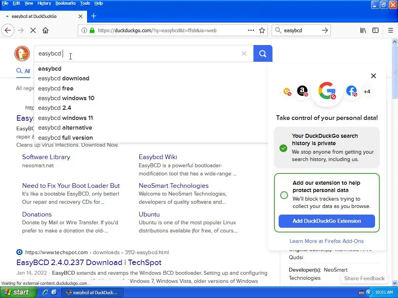This screenshot has width=398, height=298.
Task: Click the Firefox search bar field
Action: 300,30
